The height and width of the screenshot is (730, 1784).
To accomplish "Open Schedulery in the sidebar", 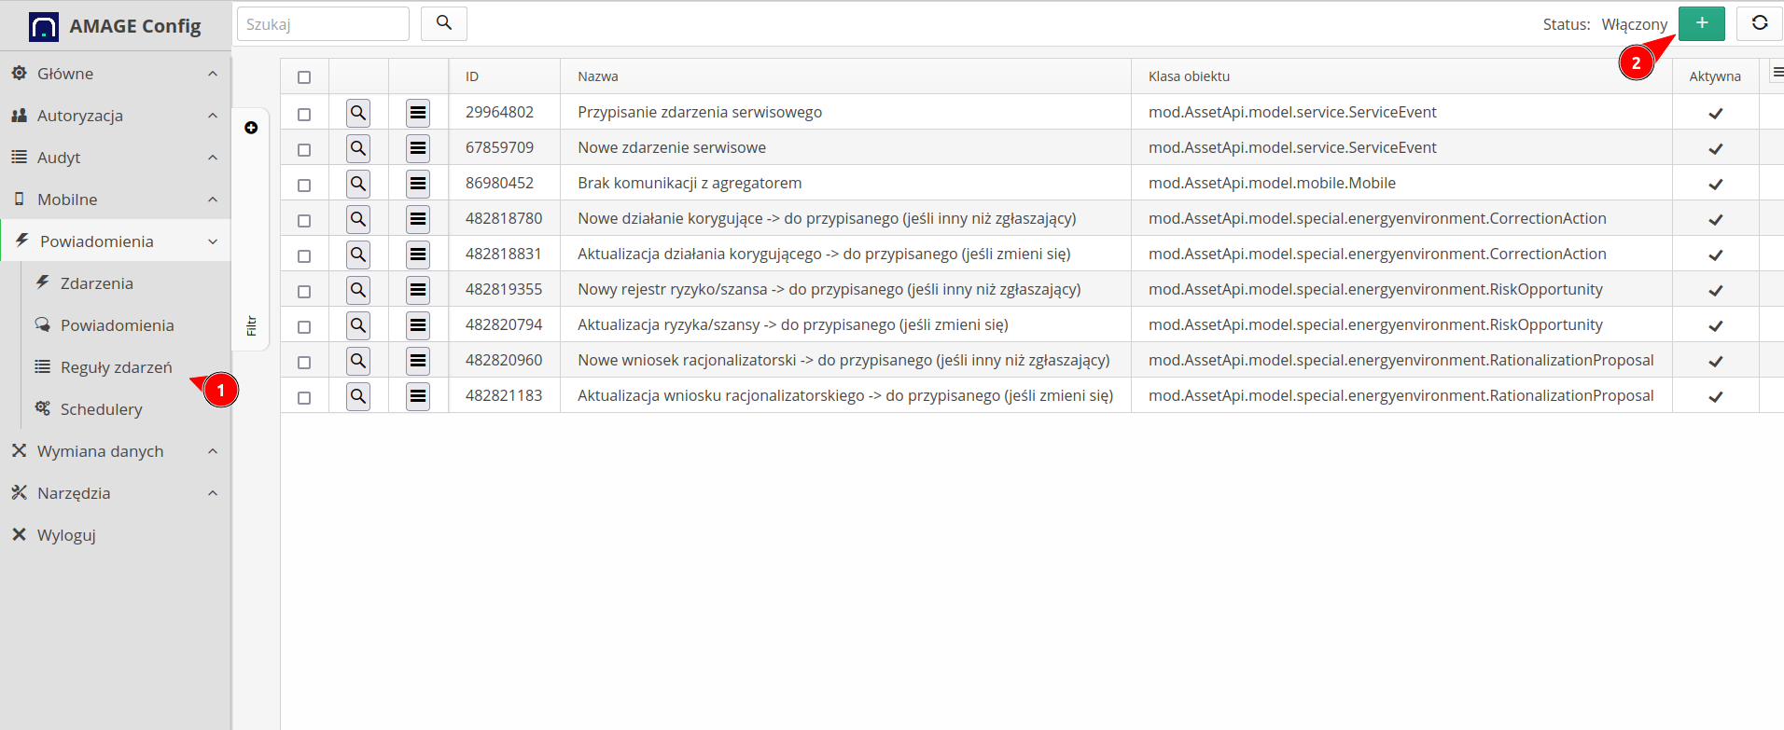I will pos(101,409).
